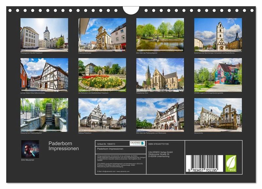Click 'Artikel-Nr. 1984013' text
This screenshot has width=262, height=189.
(106, 144)
